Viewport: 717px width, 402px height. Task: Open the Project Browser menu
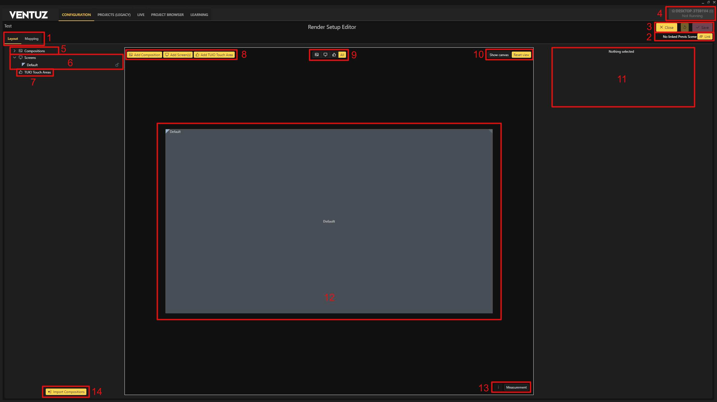167,15
